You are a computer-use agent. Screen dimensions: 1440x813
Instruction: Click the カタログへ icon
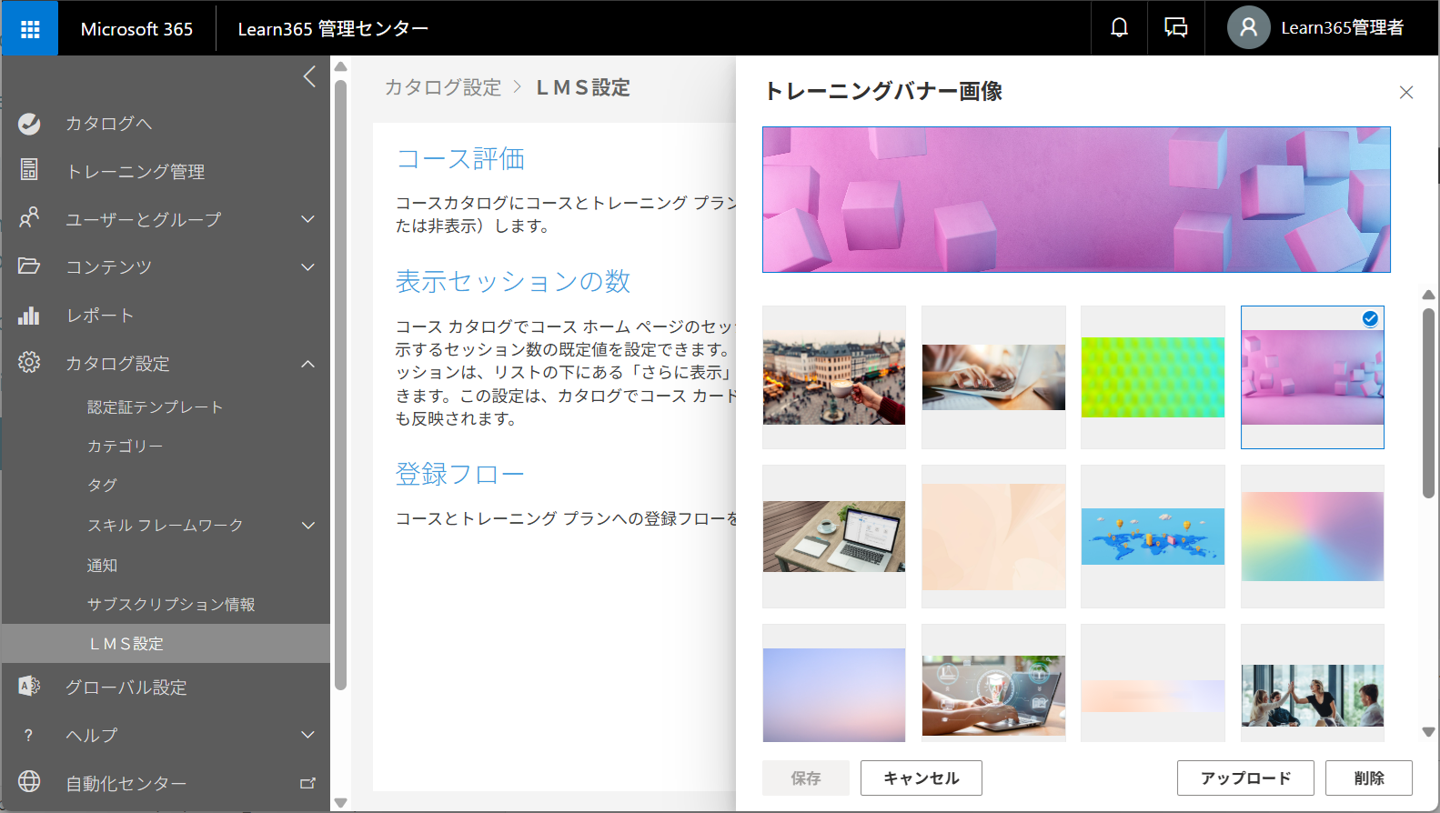click(29, 124)
